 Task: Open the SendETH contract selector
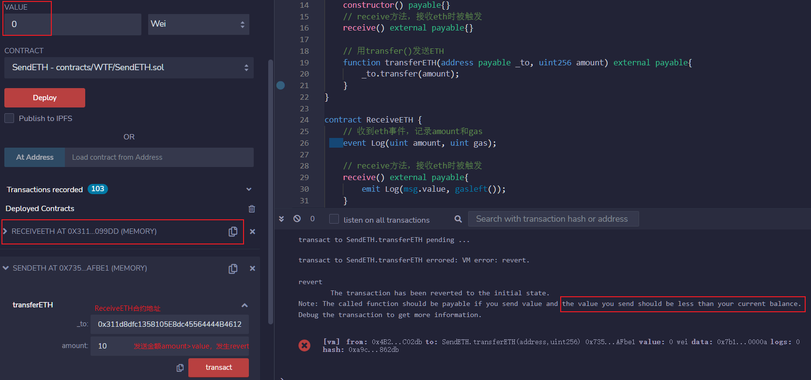pyautogui.click(x=129, y=68)
